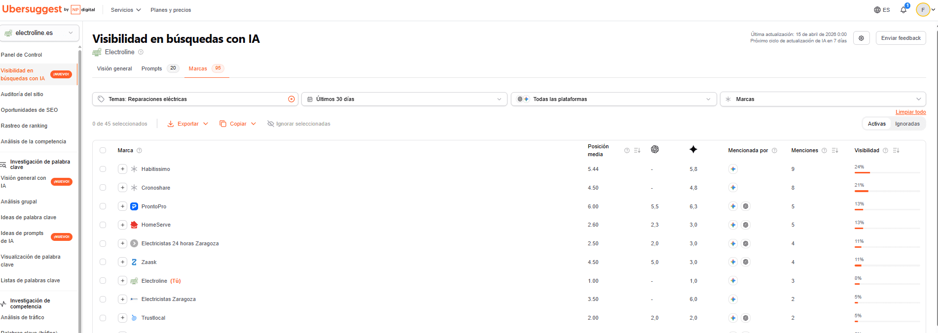
Task: Select the Trustlocal row checkbox
Action: [x=103, y=318]
